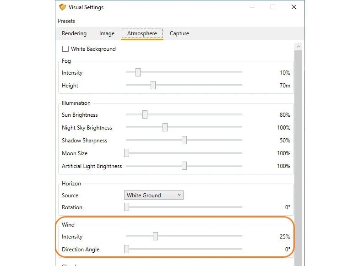Click the Sun Brightness slider handle

[x=145, y=114]
